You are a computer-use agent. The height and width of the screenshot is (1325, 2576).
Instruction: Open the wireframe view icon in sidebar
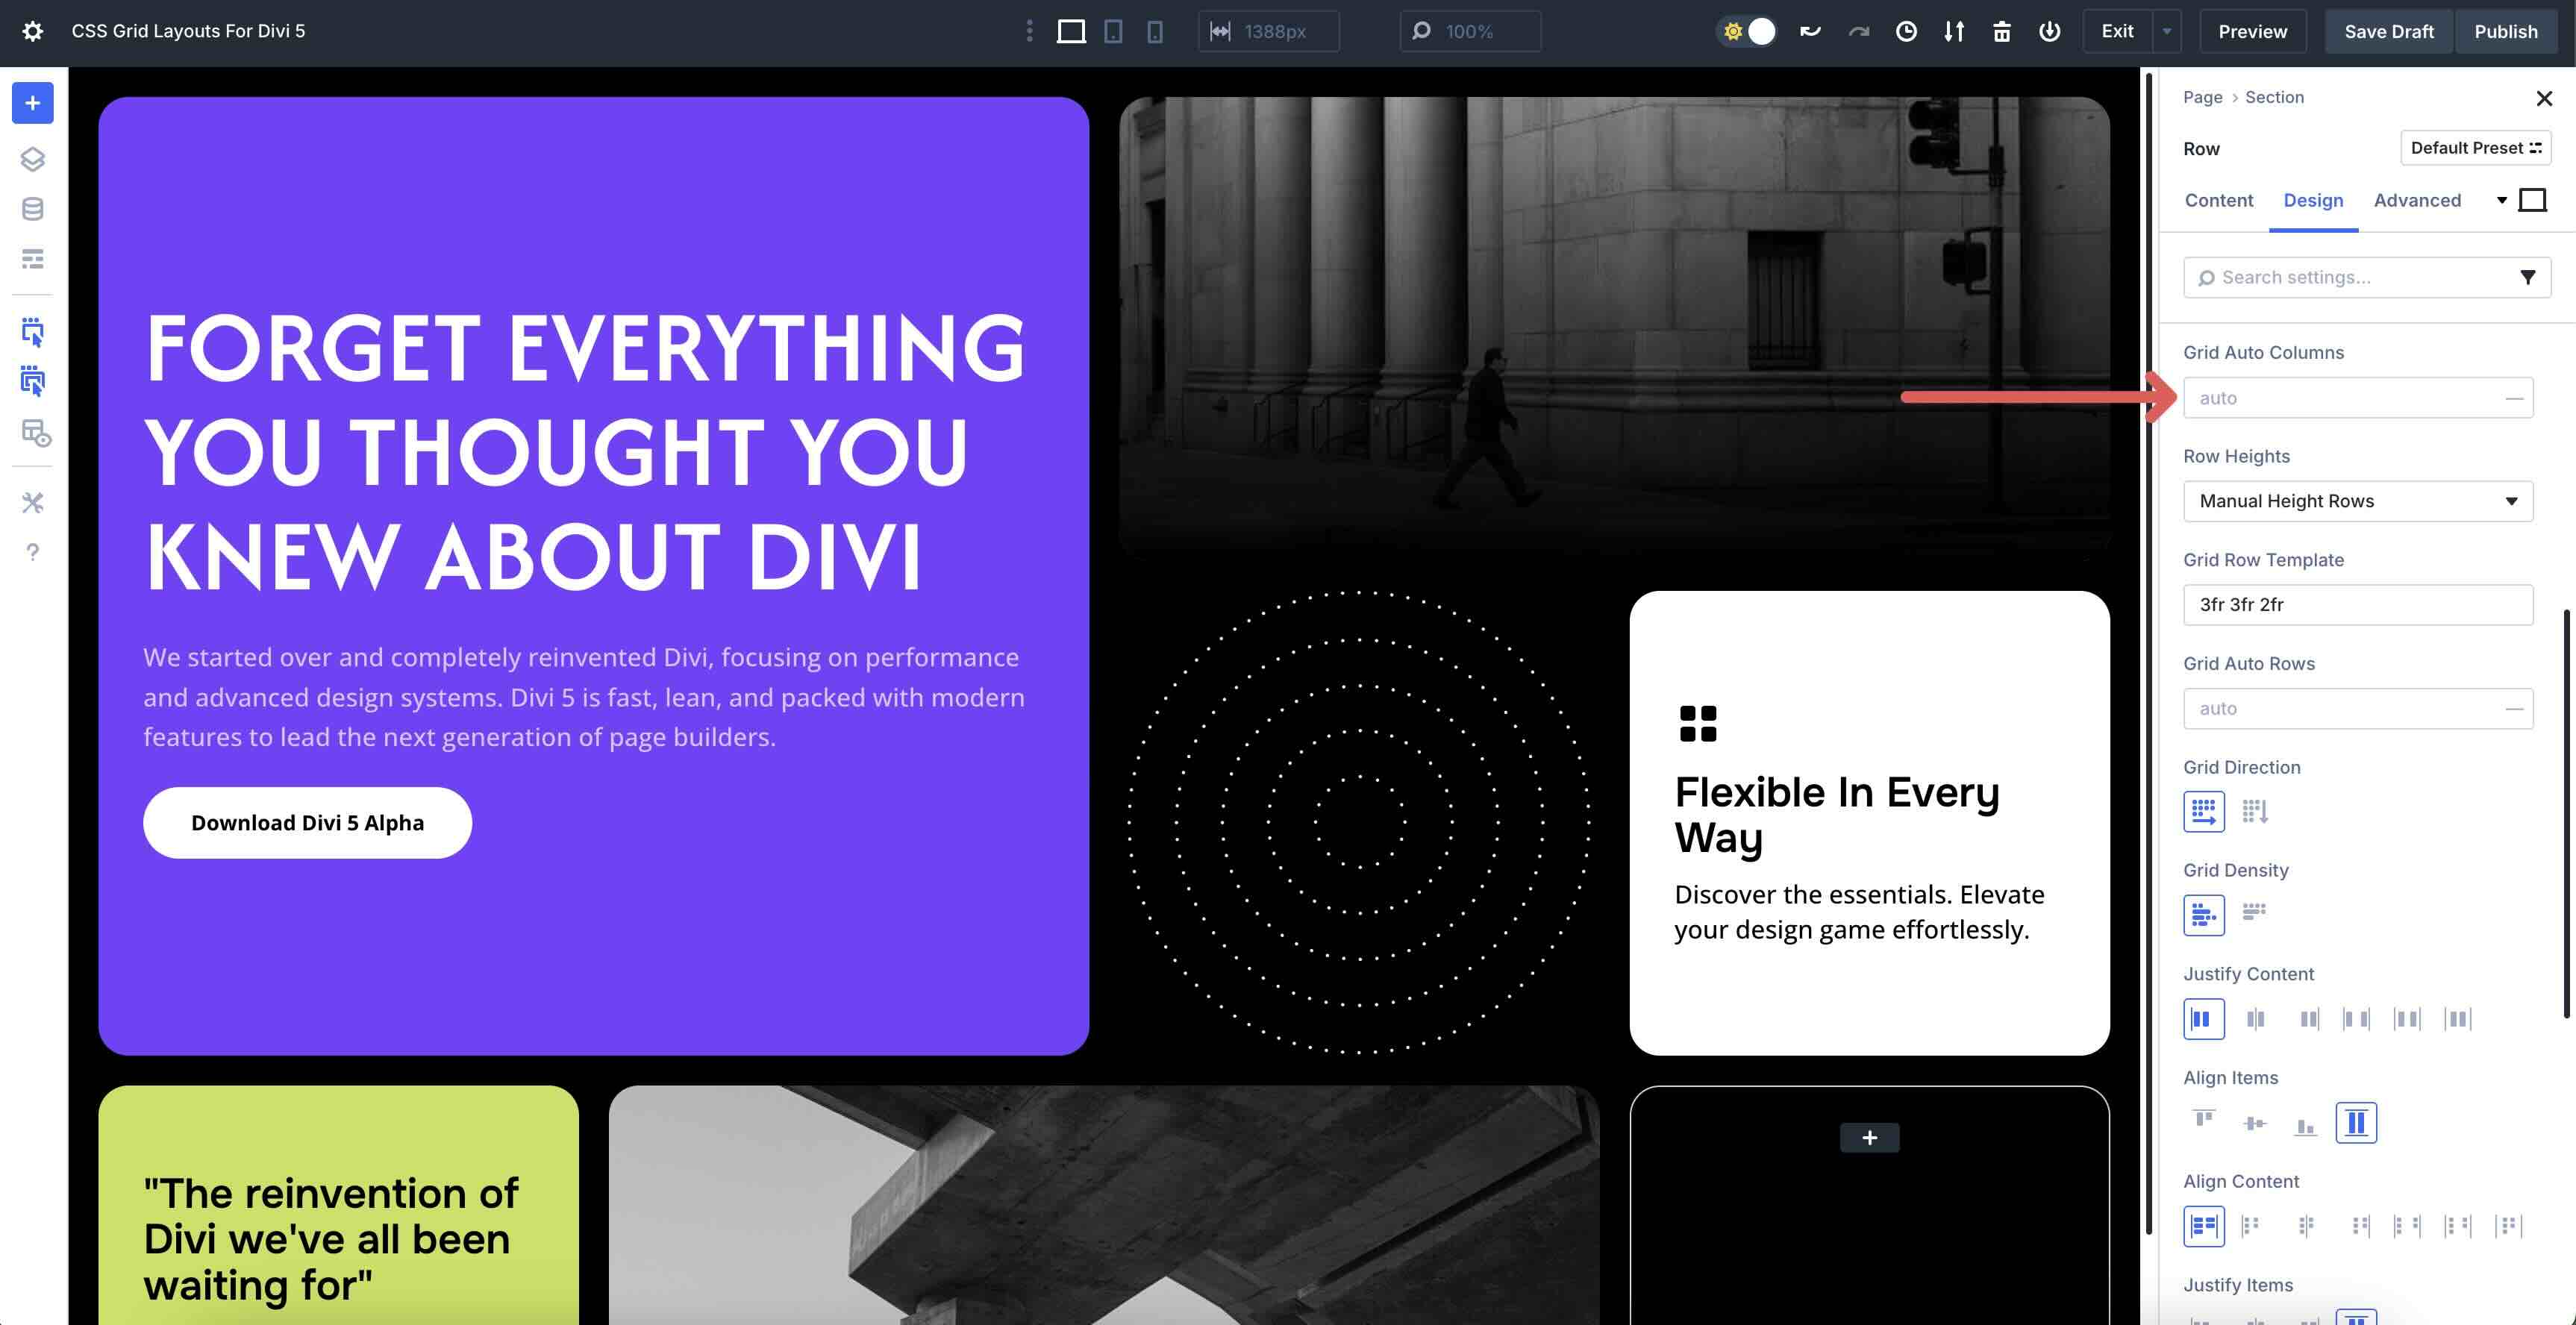(x=33, y=259)
